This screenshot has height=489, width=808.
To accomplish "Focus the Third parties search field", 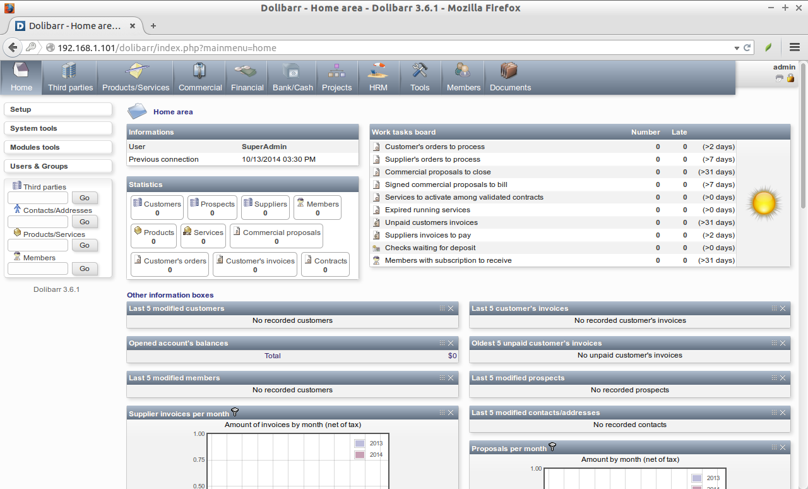I will (x=38, y=198).
